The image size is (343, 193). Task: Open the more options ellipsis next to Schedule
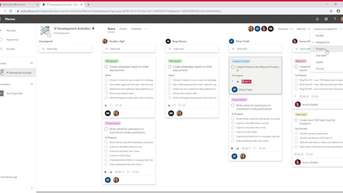[x=146, y=29]
